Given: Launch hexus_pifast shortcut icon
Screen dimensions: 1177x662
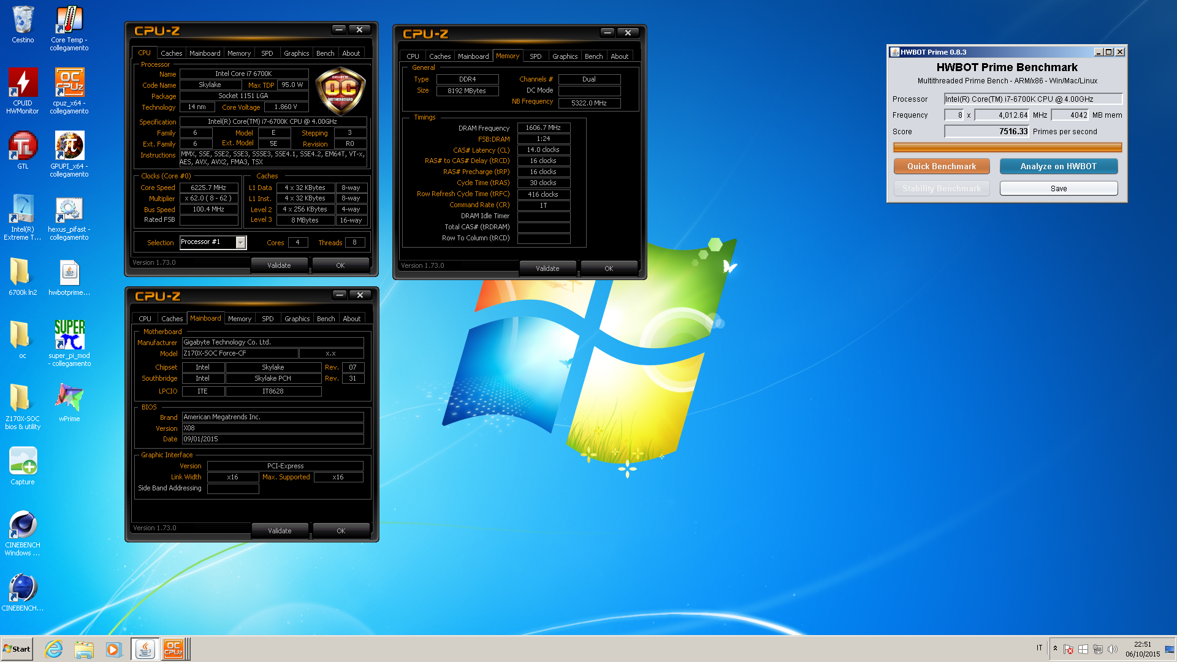Looking at the screenshot, I should pos(69,217).
